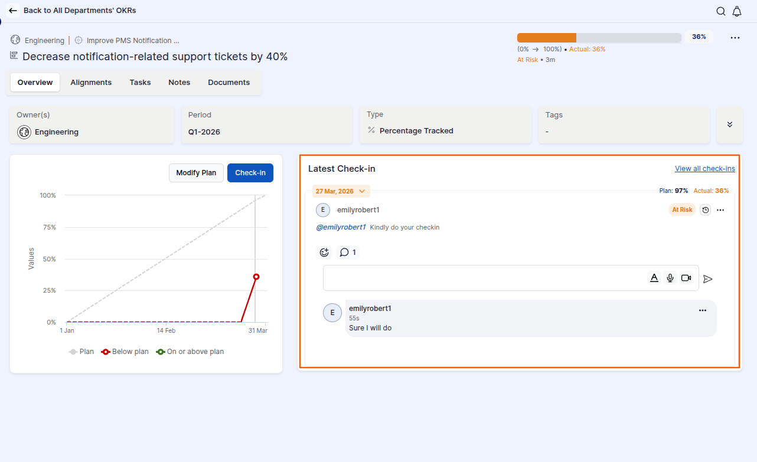Click the 'Actual: 36%' value in check-in
Viewport: 757px width, 462px height.
pos(712,191)
